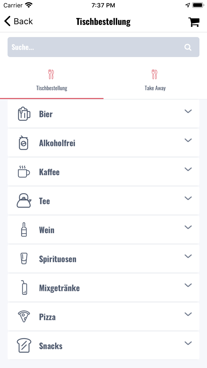The height and width of the screenshot is (368, 207).
Task: Select the Tischbestellung tab
Action: click(52, 80)
